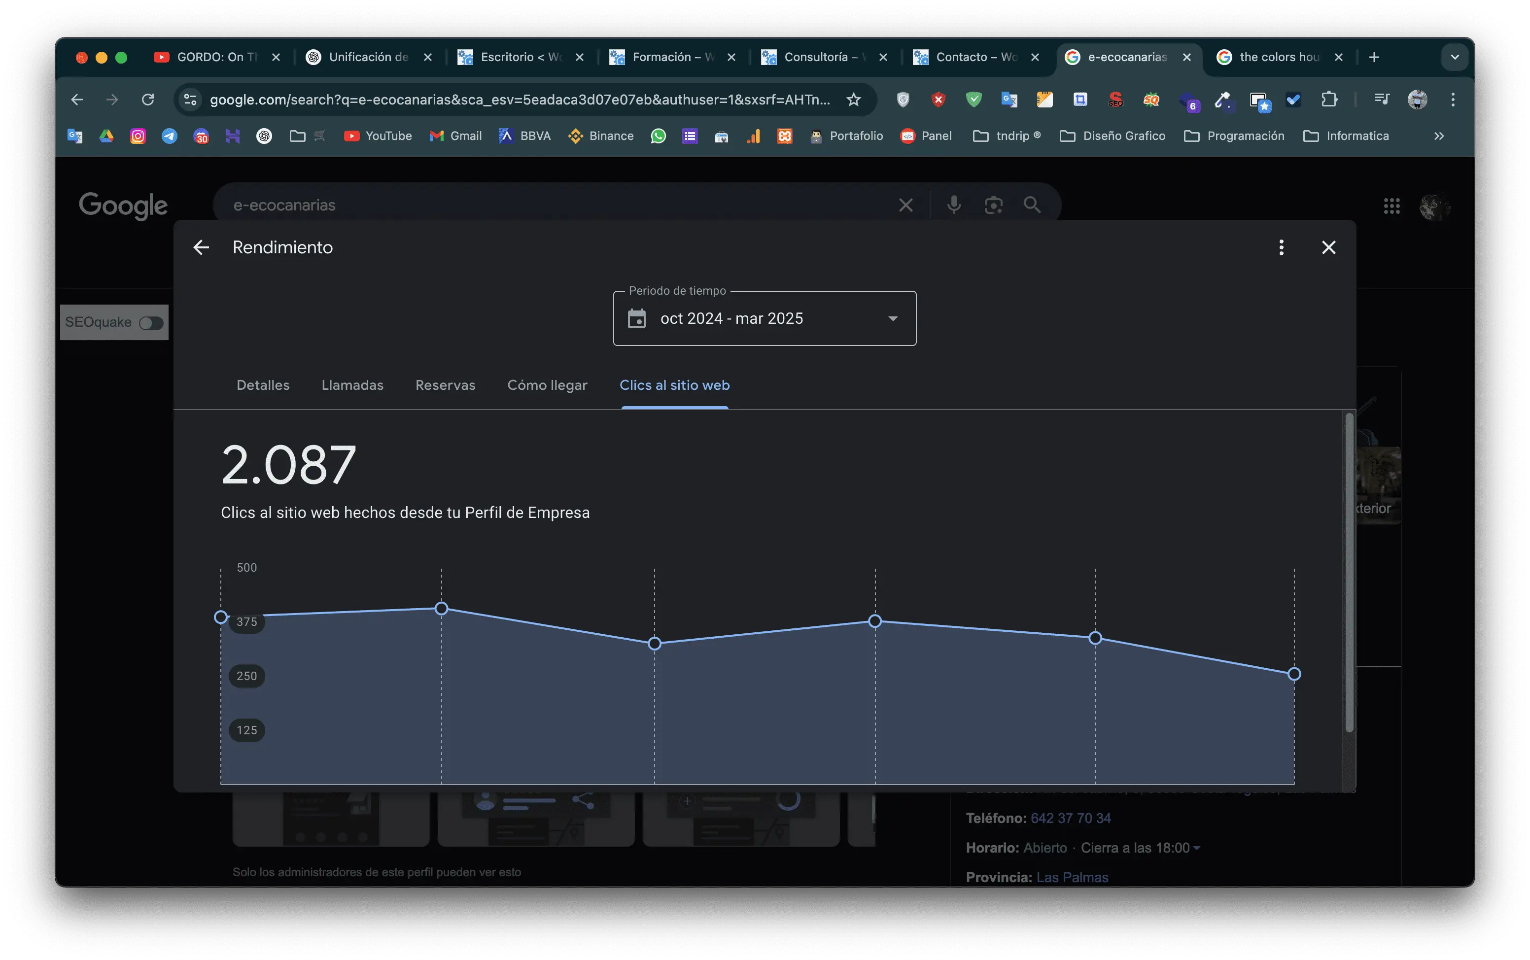Switch to the 'the colors hou' browser tab
Image resolution: width=1530 pixels, height=960 pixels.
(1279, 57)
